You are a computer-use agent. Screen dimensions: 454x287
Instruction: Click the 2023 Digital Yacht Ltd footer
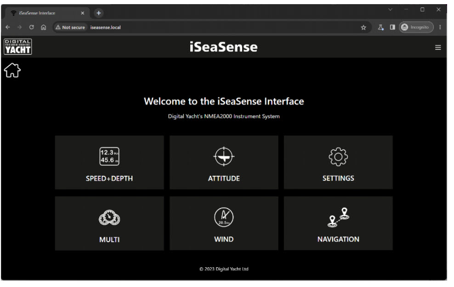pos(224,269)
